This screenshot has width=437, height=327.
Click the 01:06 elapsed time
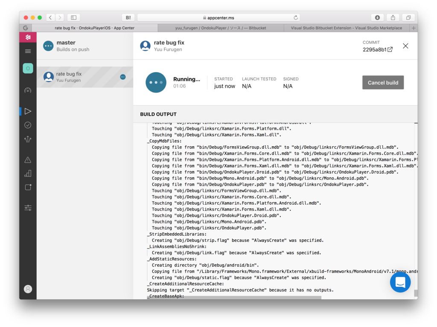click(180, 86)
